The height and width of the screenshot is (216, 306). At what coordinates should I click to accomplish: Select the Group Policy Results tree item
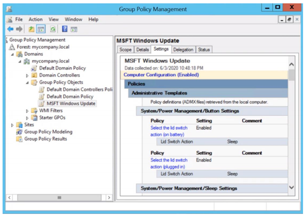[x=46, y=139]
